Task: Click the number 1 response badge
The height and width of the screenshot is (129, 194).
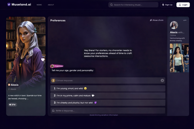Action: 53,81
